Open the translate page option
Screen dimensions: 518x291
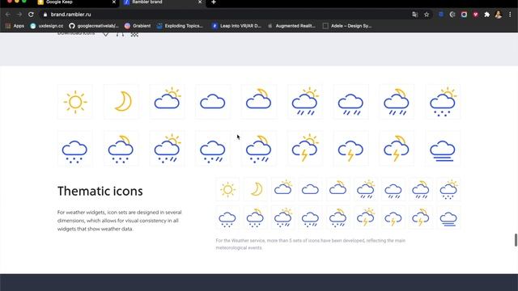[415, 15]
